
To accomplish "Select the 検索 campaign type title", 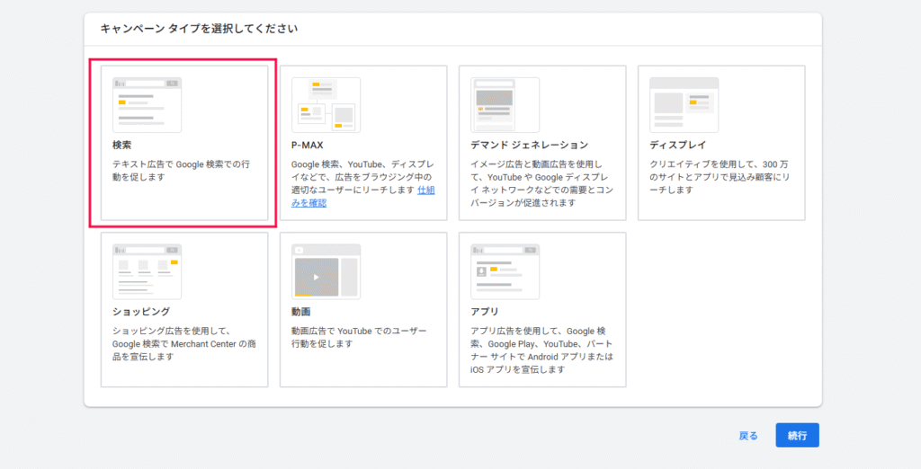I will pyautogui.click(x=122, y=145).
